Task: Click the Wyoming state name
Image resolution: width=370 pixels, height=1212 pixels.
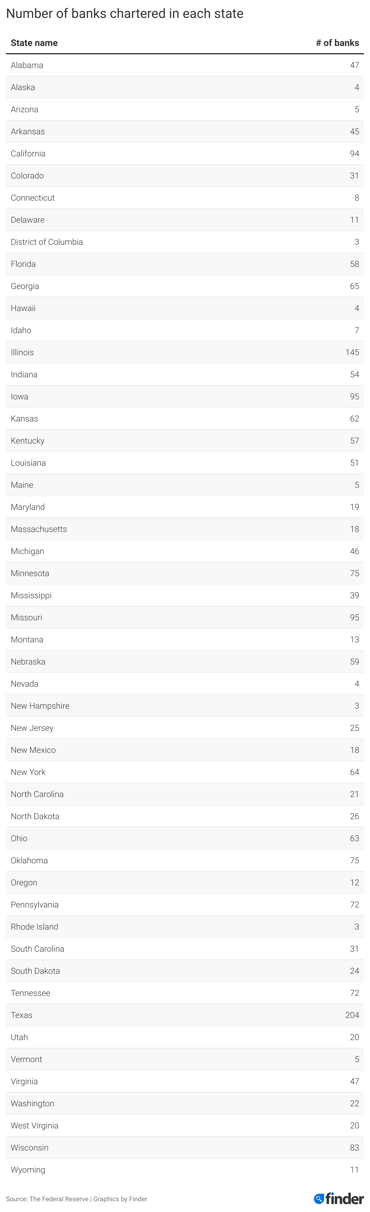Action: click(x=28, y=1170)
